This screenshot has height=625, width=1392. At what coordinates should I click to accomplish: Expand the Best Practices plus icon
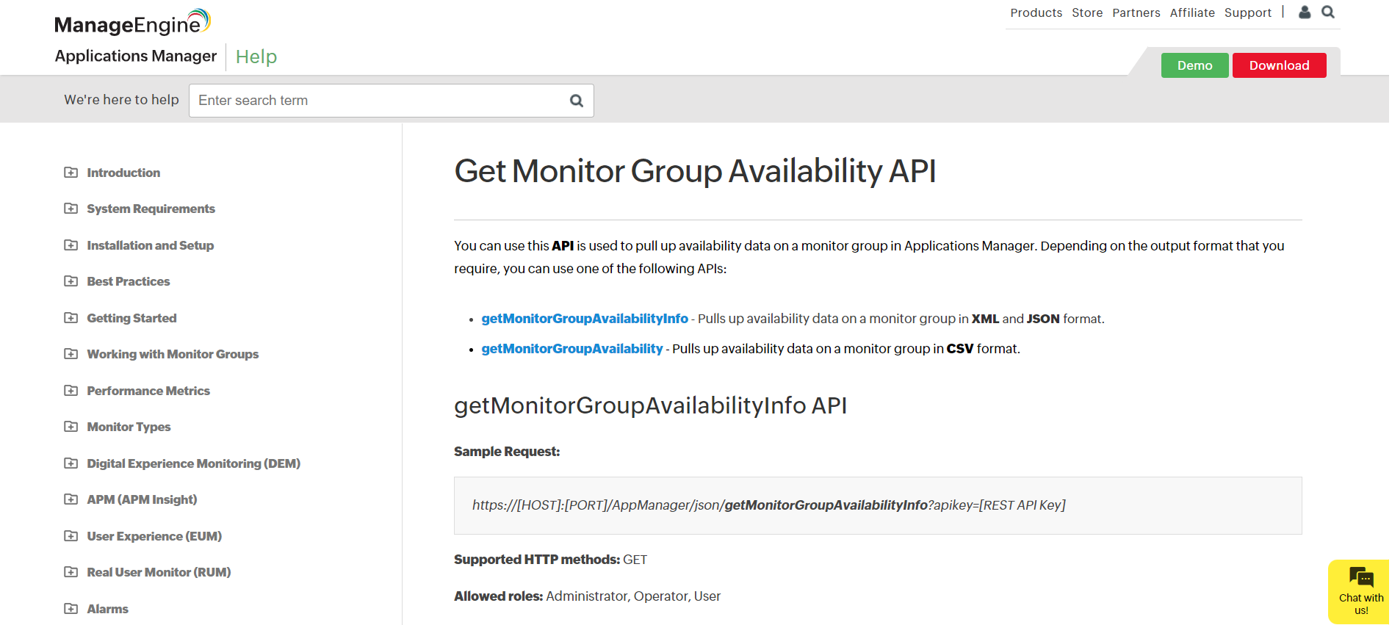pos(71,281)
